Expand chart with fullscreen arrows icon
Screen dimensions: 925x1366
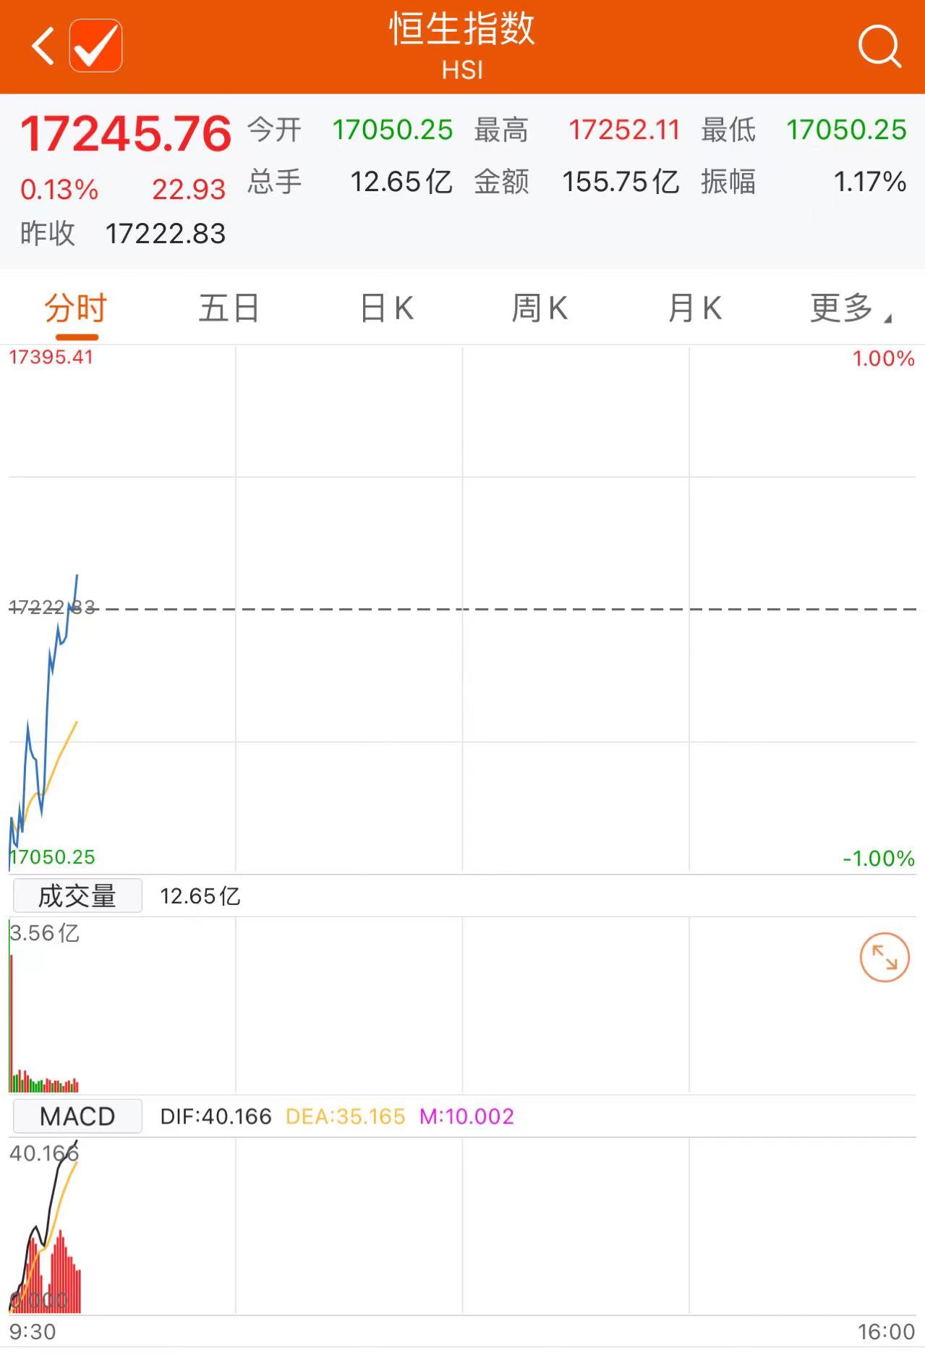(884, 957)
